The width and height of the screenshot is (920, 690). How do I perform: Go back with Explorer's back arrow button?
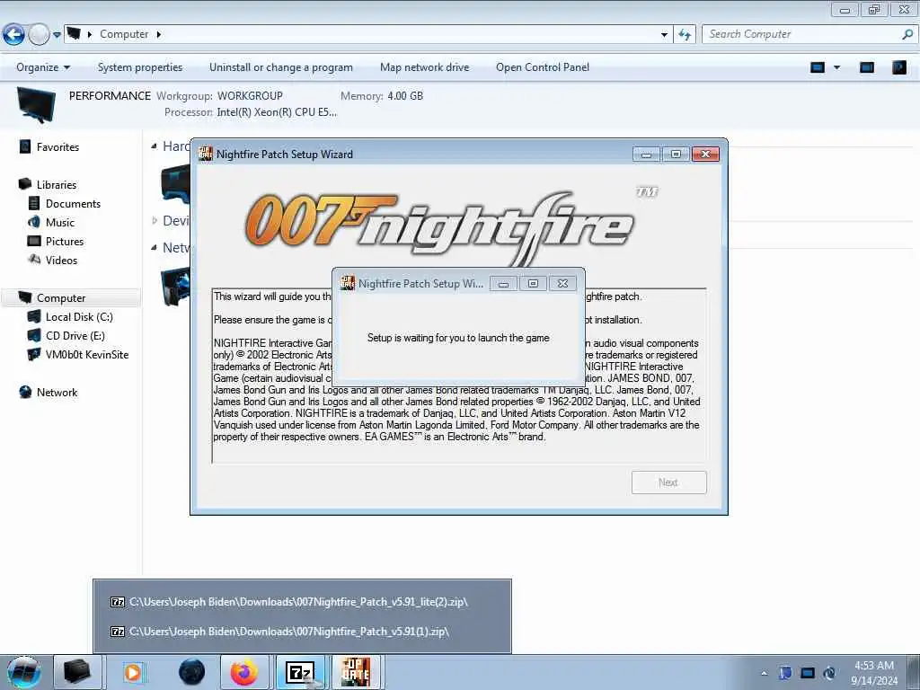coord(13,35)
